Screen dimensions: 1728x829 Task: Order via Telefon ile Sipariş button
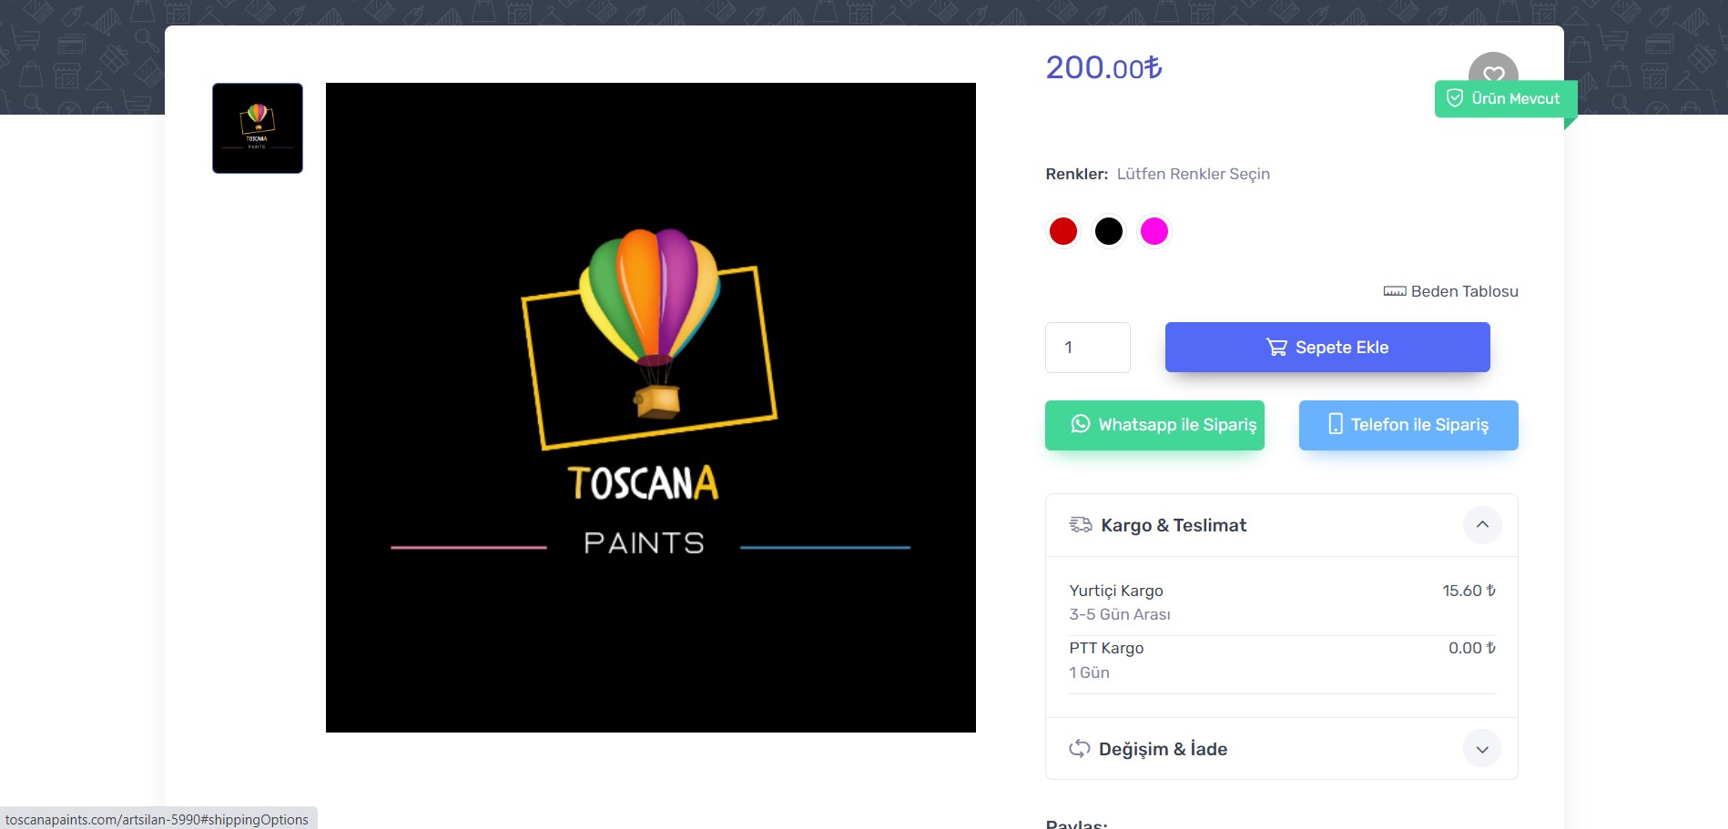point(1408,425)
